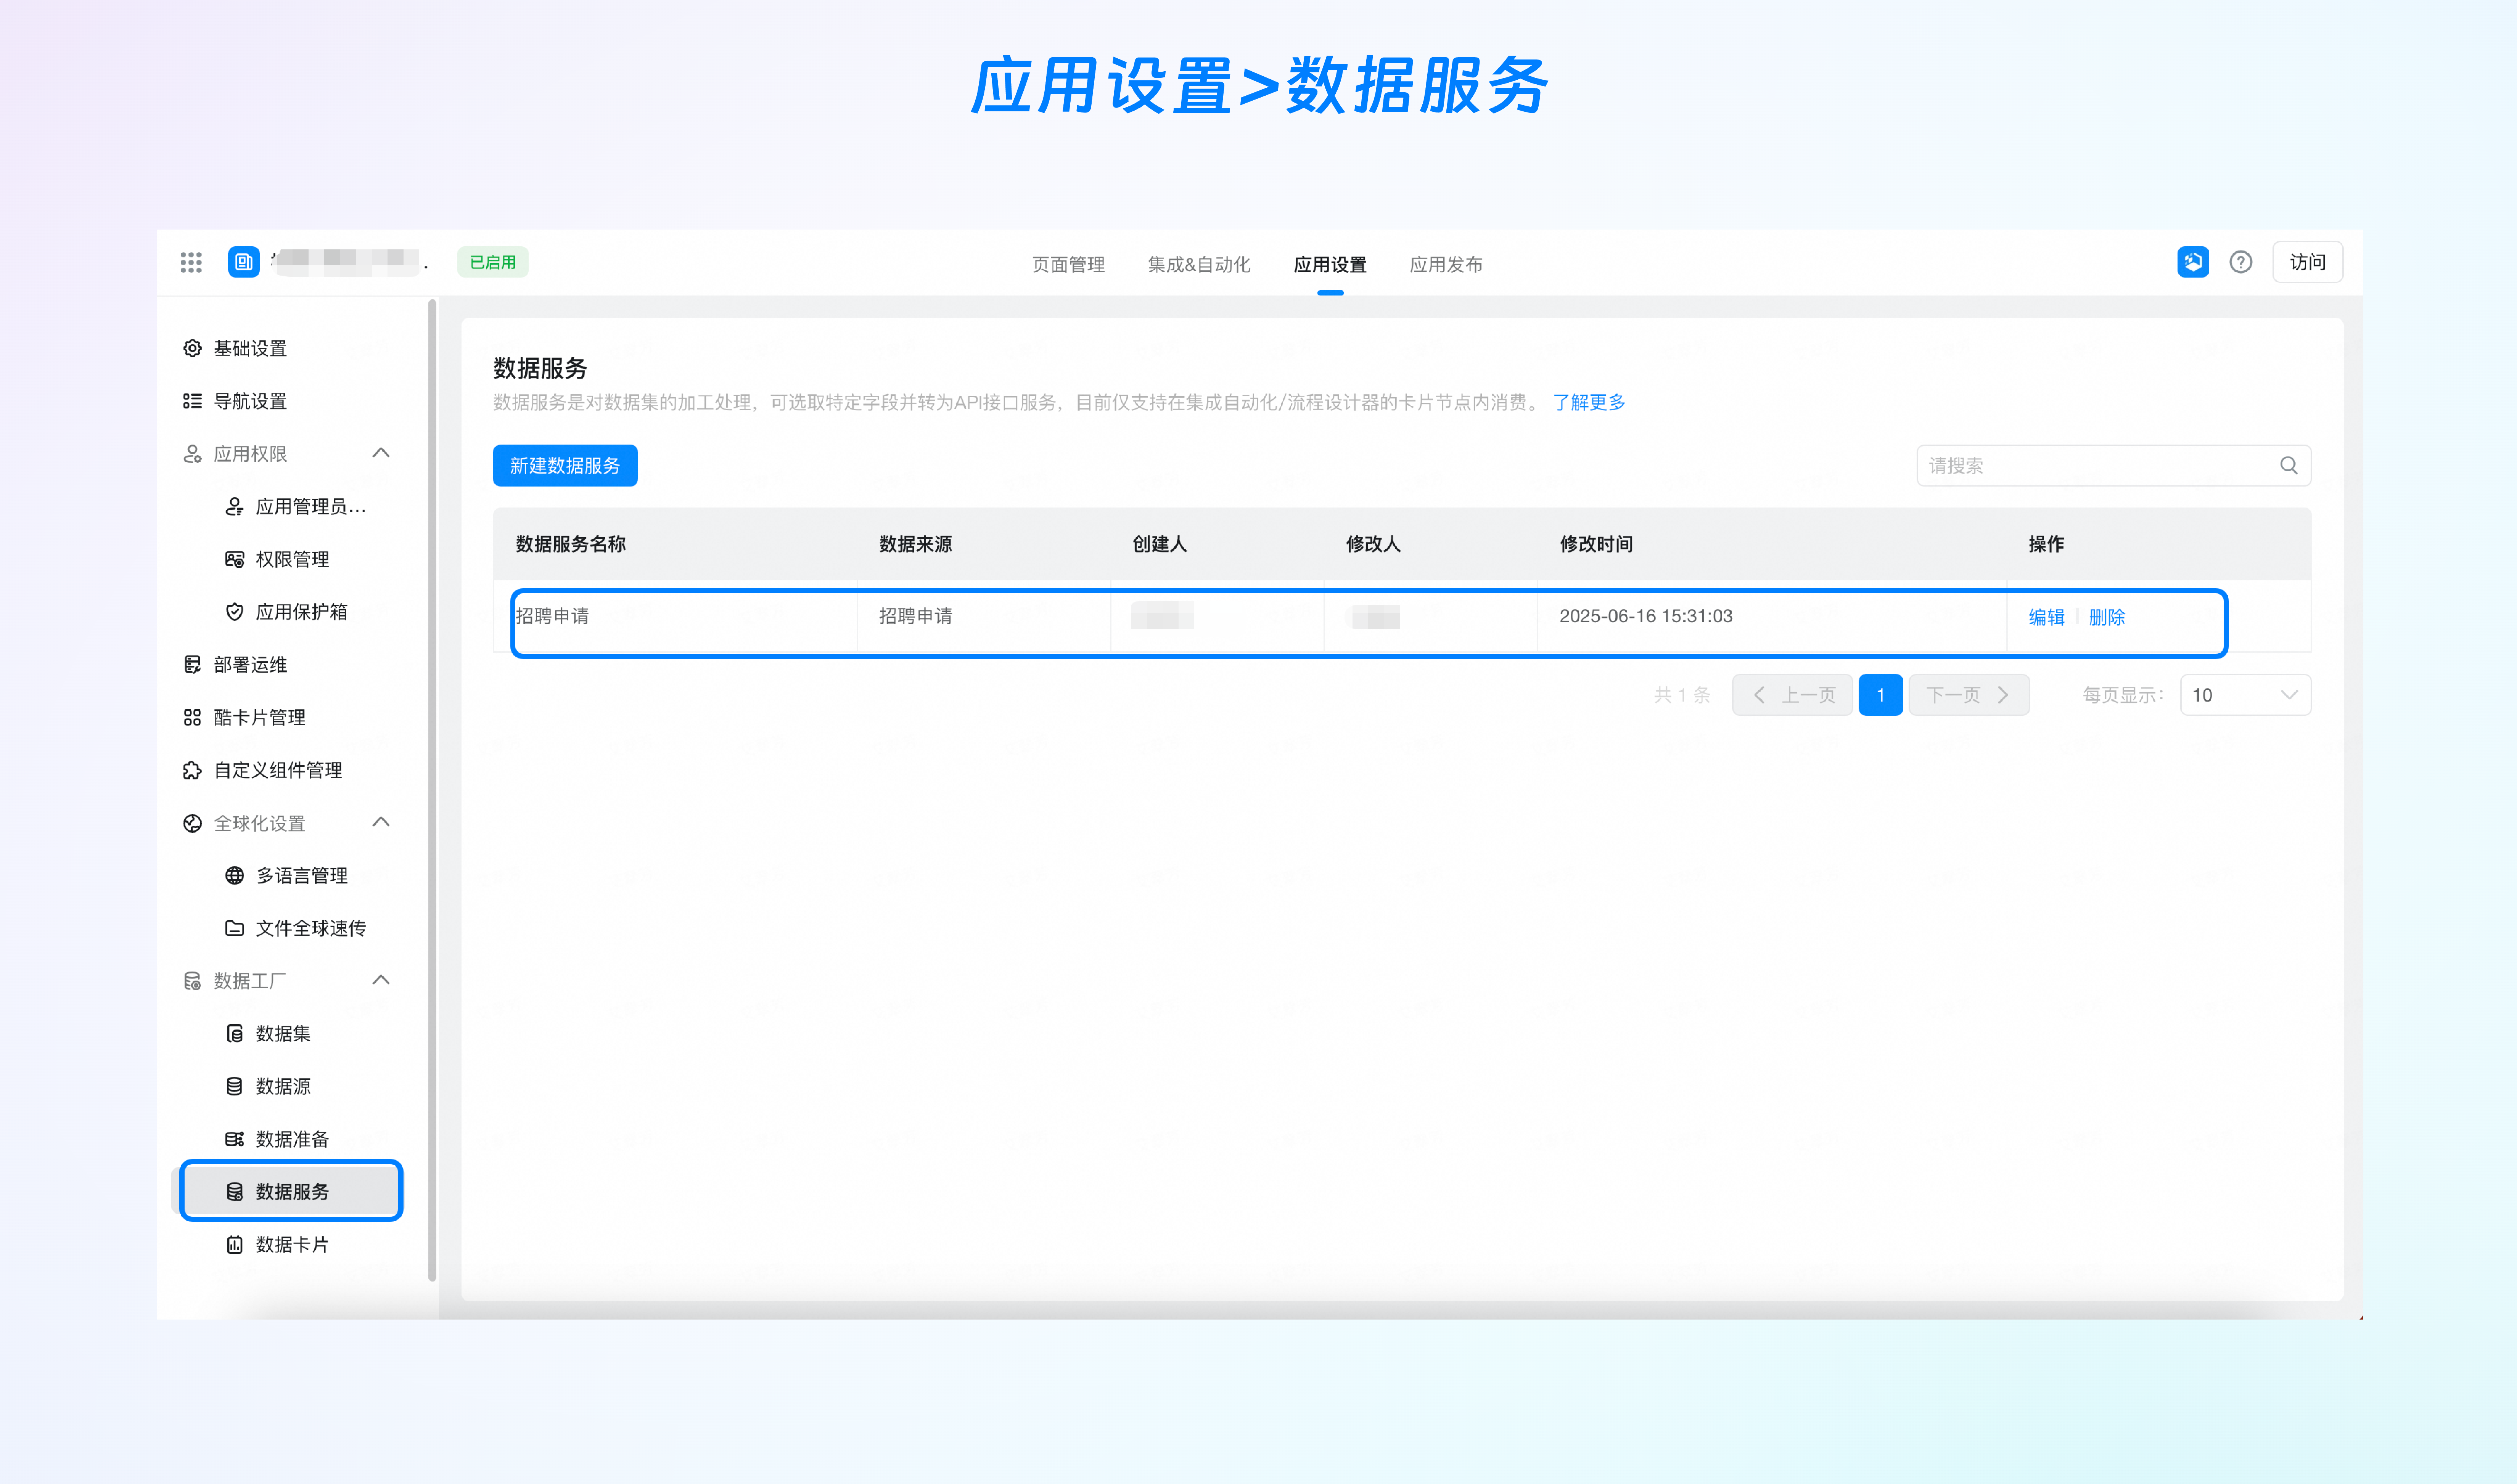This screenshot has width=2517, height=1484.
Task: Click the 数据来源 column header
Action: click(915, 544)
